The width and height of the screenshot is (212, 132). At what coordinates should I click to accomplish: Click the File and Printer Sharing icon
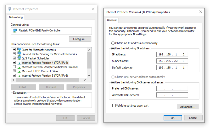[19, 54]
